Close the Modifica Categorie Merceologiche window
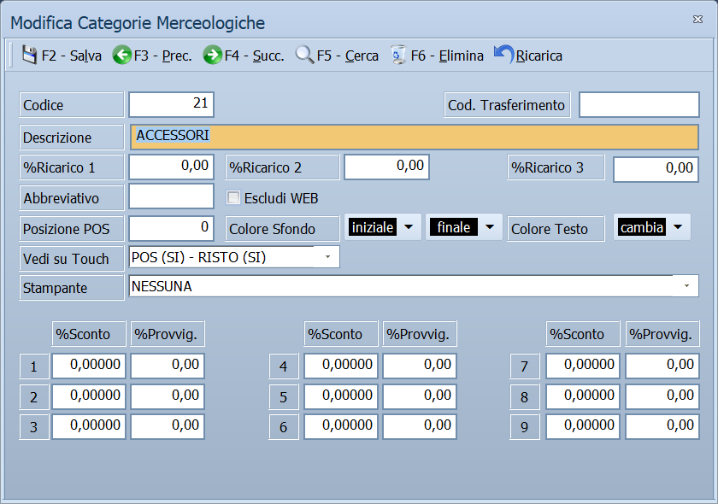718x504 pixels. [697, 20]
